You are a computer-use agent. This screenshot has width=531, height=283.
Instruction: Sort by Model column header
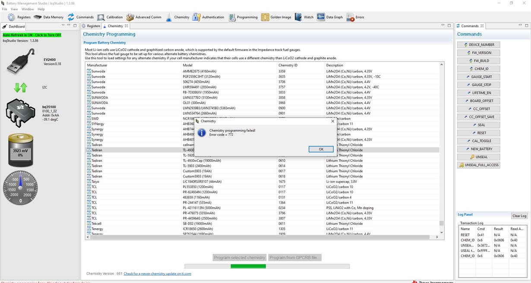coord(229,65)
